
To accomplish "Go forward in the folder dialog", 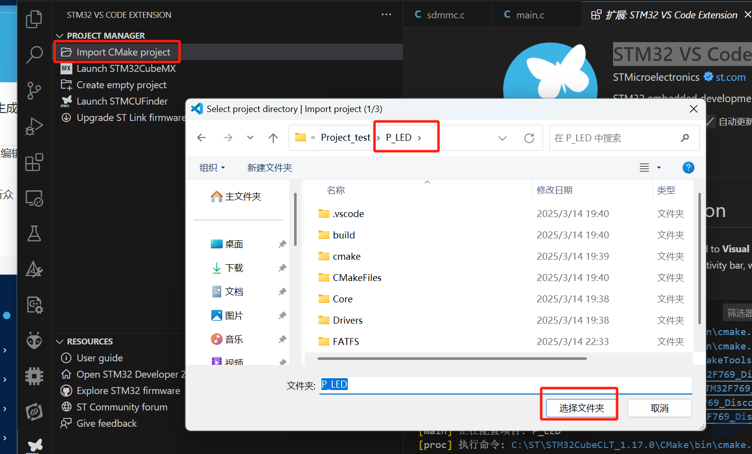I will point(228,138).
